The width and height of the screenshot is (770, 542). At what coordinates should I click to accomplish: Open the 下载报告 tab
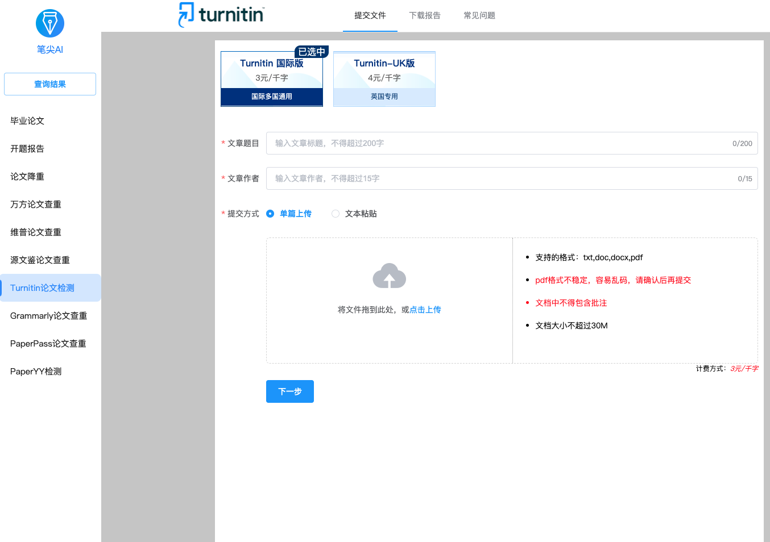tap(425, 15)
